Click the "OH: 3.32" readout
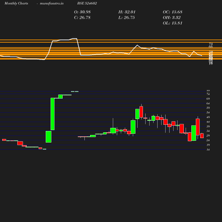Screen dimensions: 222x222 click(172, 18)
